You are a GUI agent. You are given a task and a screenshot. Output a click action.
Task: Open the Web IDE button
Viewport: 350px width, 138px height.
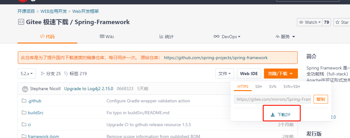click(x=249, y=74)
